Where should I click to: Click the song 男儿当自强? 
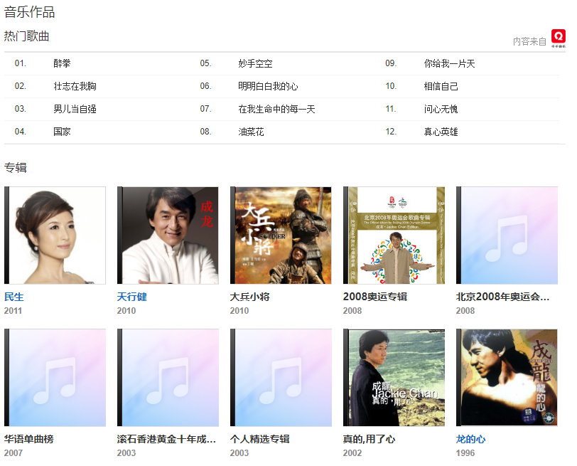coord(75,109)
